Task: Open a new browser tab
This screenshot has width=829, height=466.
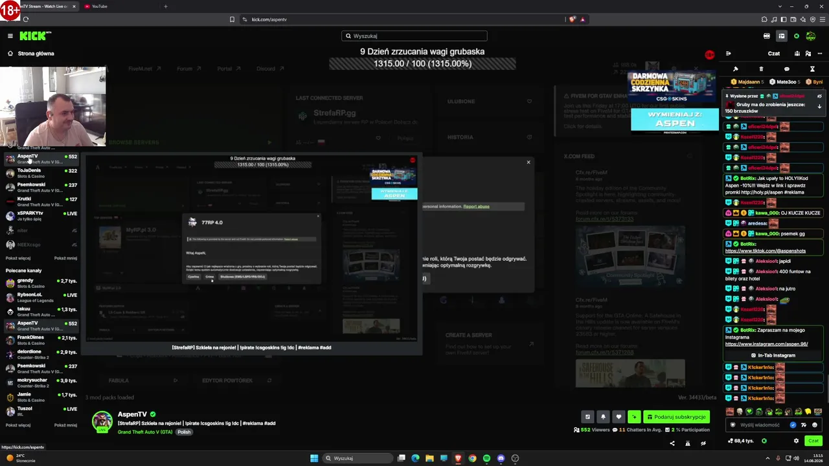Action: pyautogui.click(x=166, y=6)
